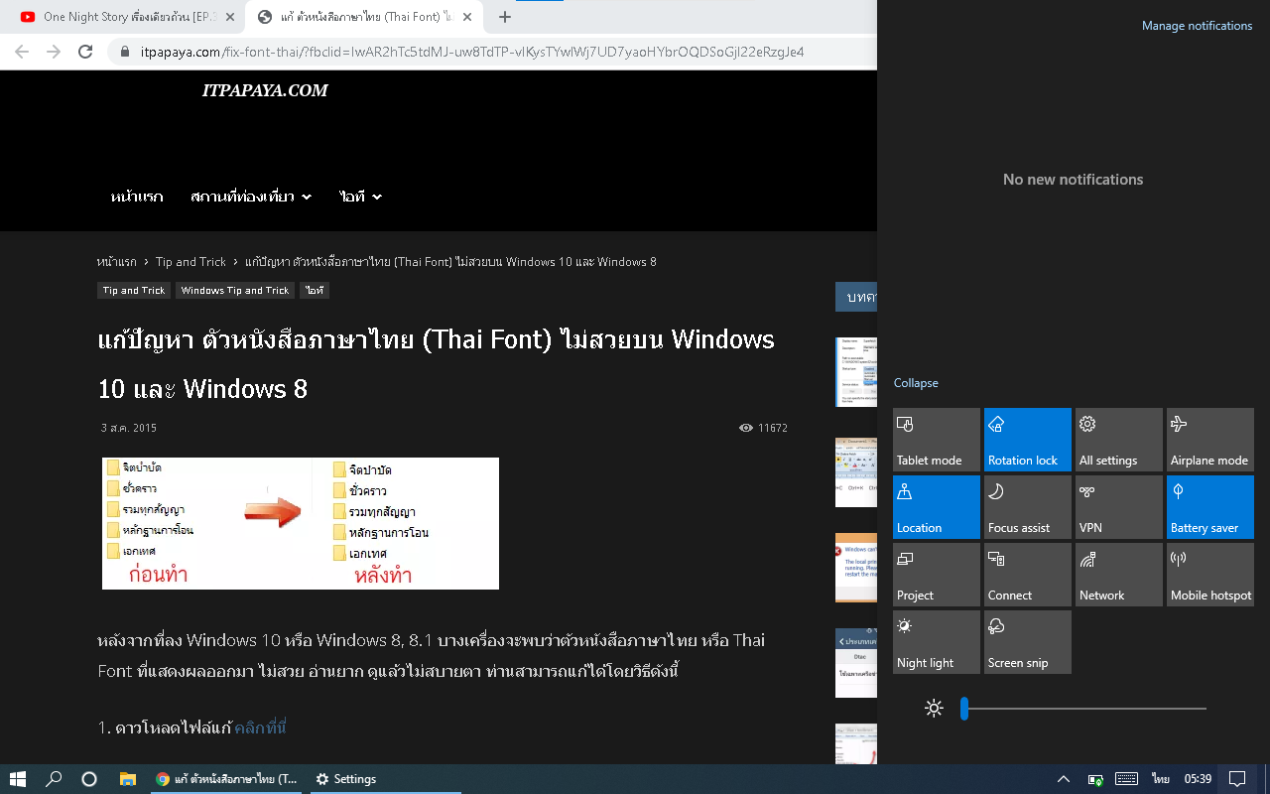Show hidden tray icons chevron
The height and width of the screenshot is (794, 1270).
[x=1063, y=779]
